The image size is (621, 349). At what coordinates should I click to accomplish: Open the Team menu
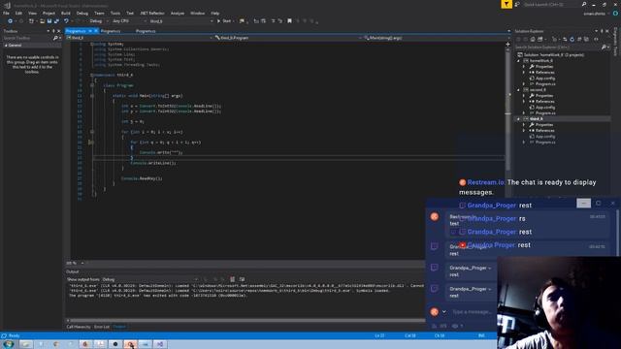tap(99, 13)
